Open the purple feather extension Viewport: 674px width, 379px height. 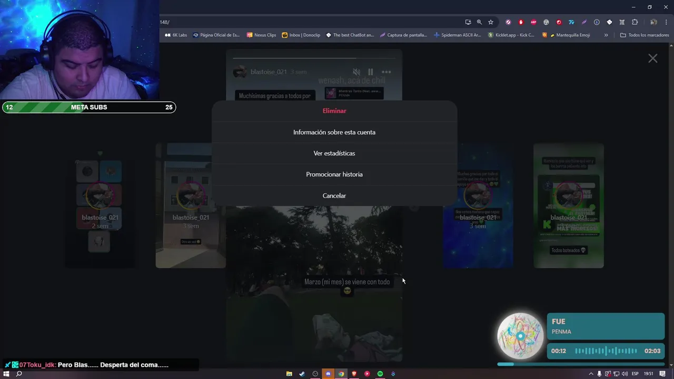tap(584, 22)
